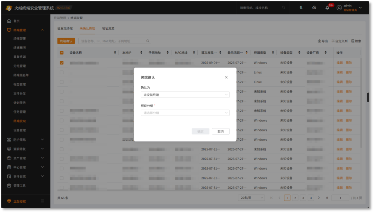Viewport: 374px width, 213px height.
Task: Collapse sidebar using the hamburger icon
Action: [42, 201]
